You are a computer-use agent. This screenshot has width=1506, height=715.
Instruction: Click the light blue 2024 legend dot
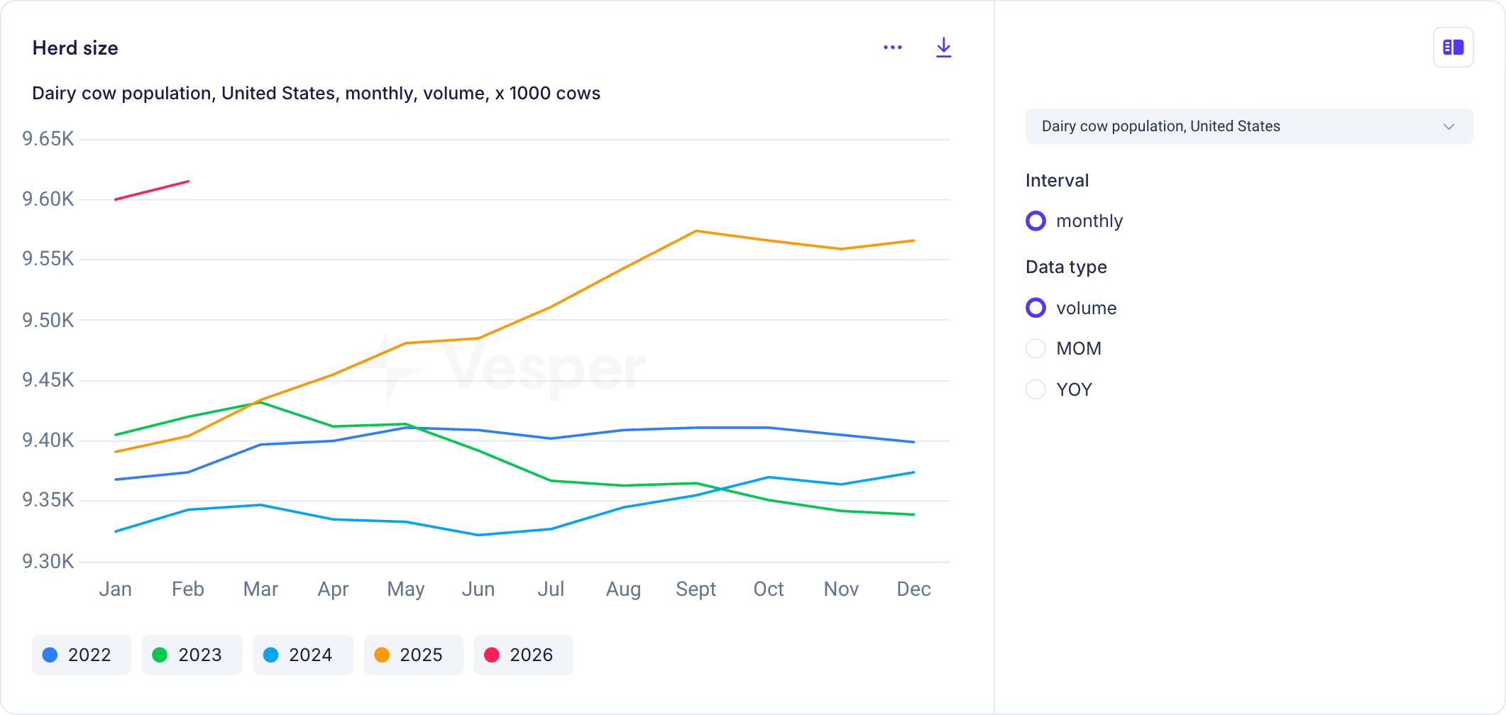tap(270, 655)
